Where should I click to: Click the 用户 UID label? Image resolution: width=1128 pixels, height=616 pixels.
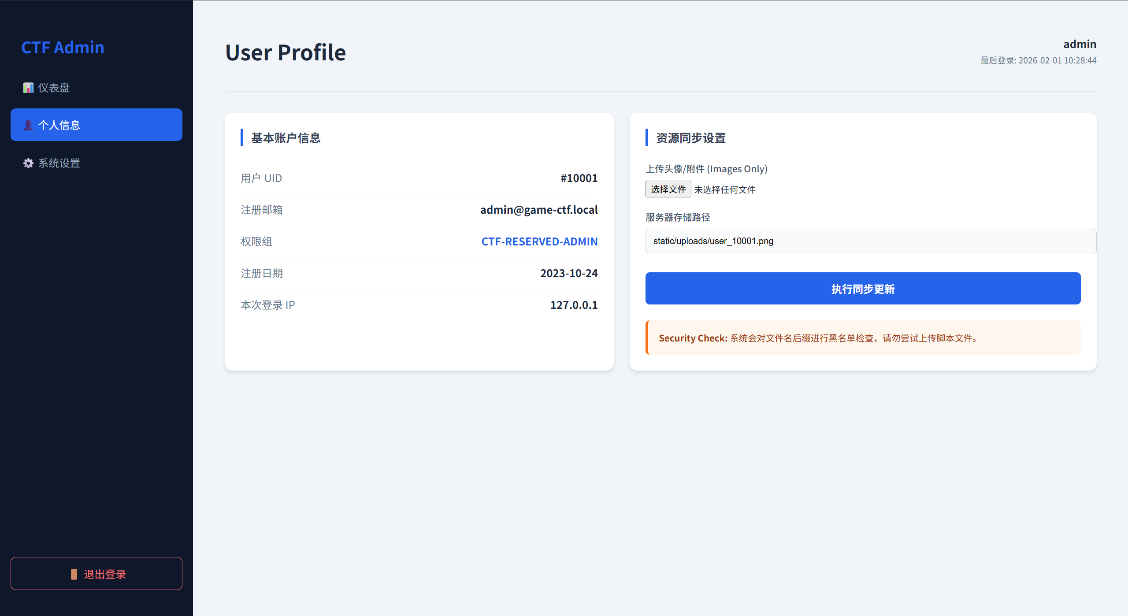click(x=261, y=178)
